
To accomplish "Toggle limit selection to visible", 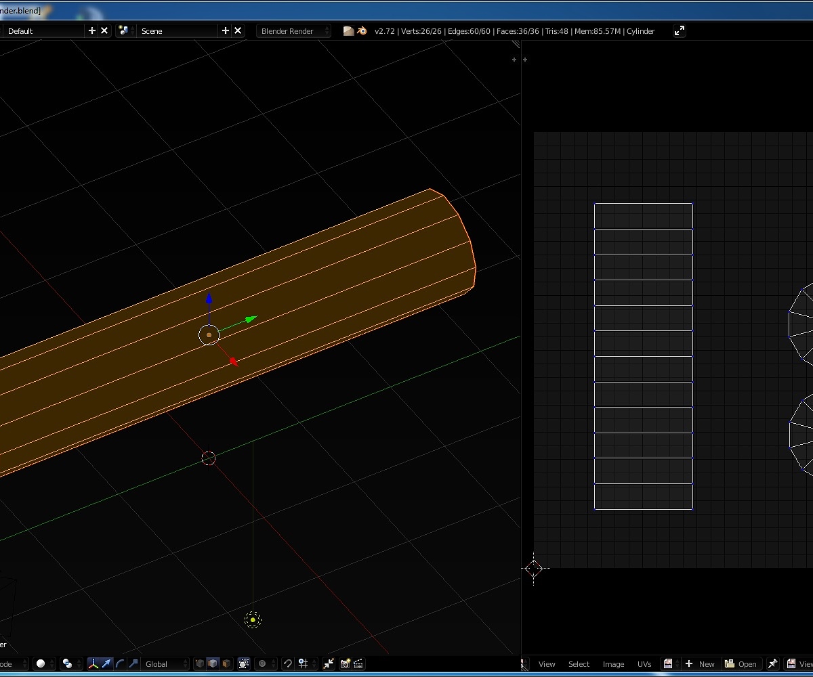I will [244, 663].
